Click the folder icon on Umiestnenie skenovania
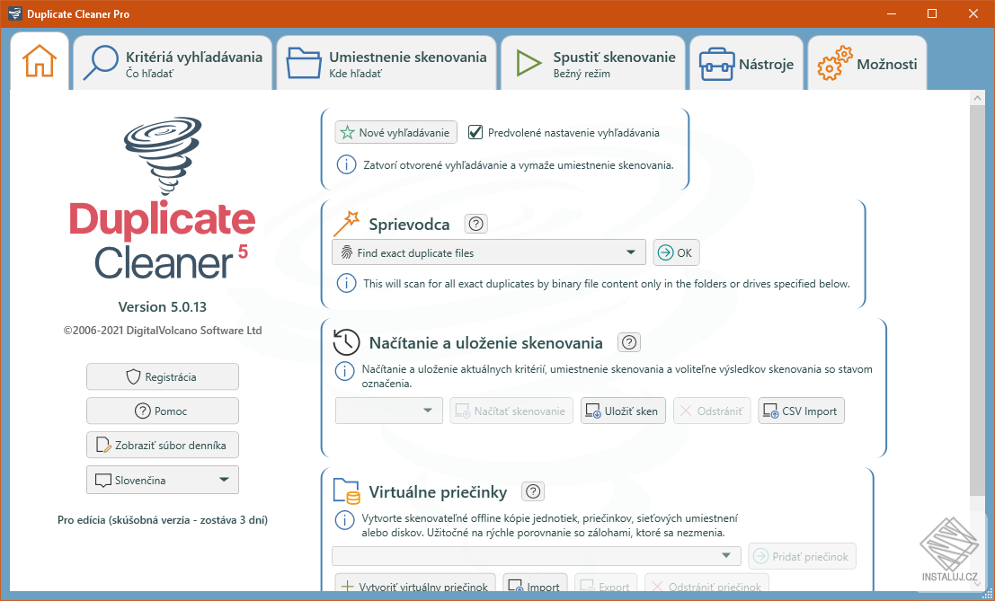 pyautogui.click(x=303, y=62)
